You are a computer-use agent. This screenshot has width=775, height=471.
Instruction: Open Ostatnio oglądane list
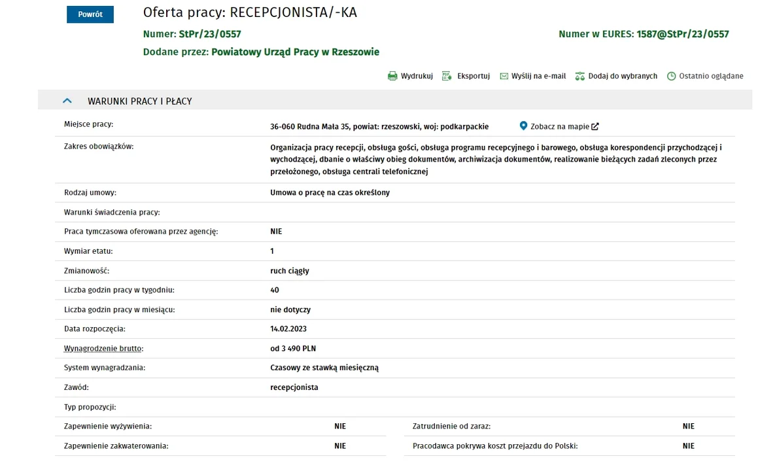coord(712,76)
